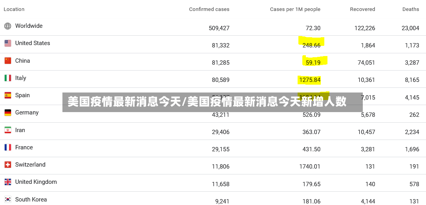Click Italy recovered count 10,361
The height and width of the screenshot is (205, 426).
pyautogui.click(x=366, y=80)
